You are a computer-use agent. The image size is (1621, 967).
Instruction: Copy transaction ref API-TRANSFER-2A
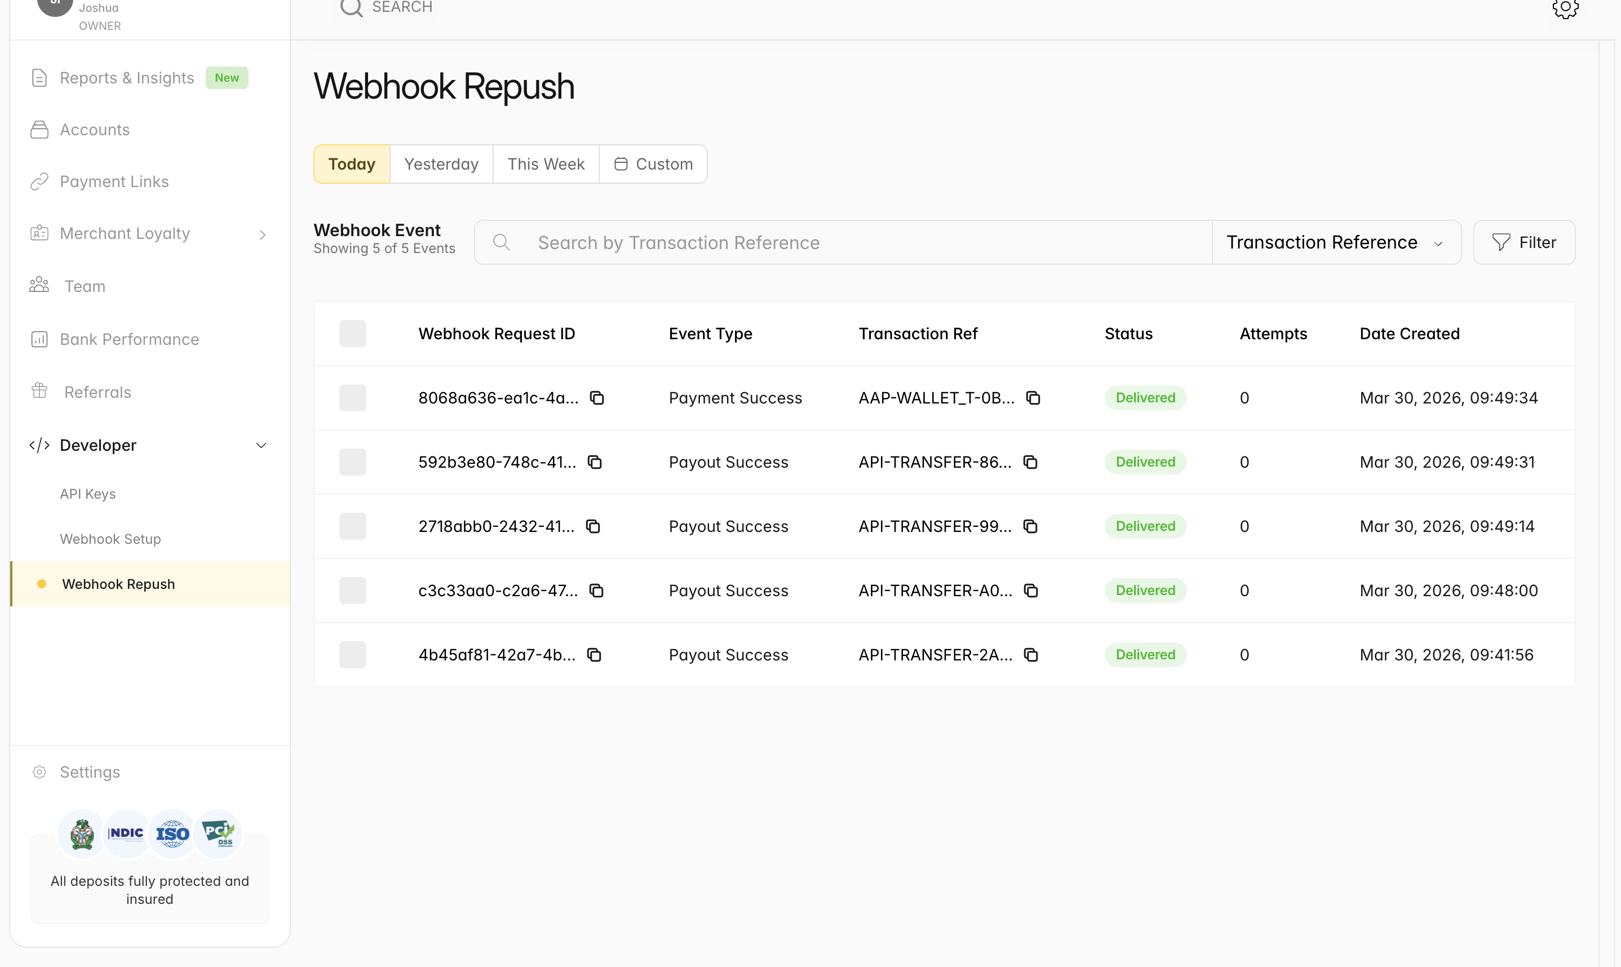pos(1031,654)
